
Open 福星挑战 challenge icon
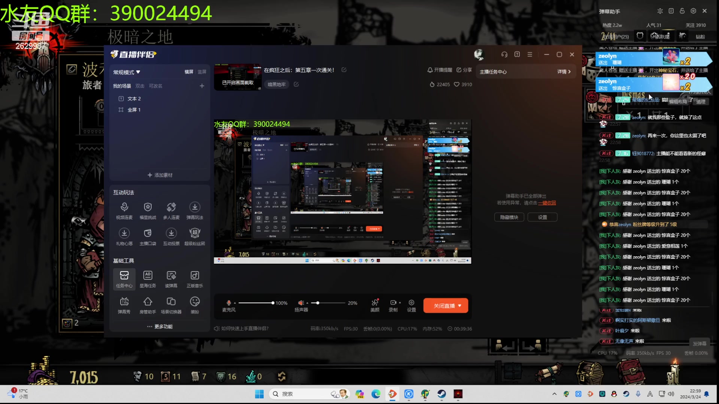148,211
